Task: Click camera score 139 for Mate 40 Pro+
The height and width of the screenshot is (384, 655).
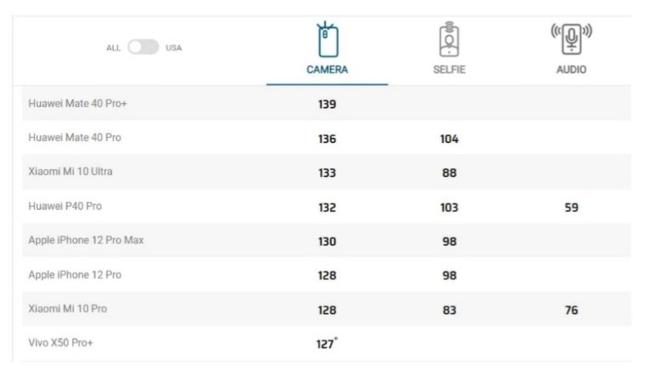Action: (x=327, y=105)
